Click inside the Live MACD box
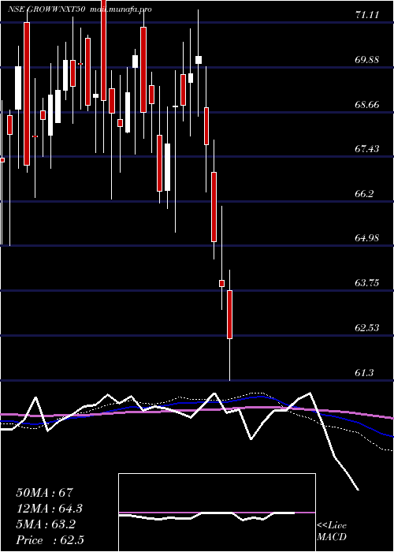 [x=217, y=513]
